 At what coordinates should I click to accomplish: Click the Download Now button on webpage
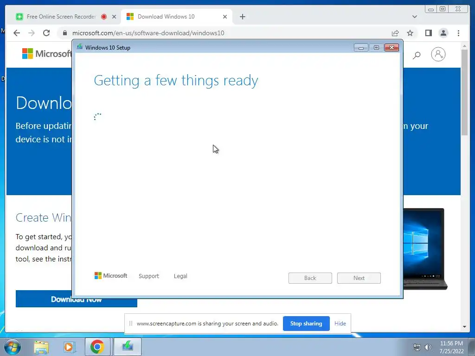(77, 299)
